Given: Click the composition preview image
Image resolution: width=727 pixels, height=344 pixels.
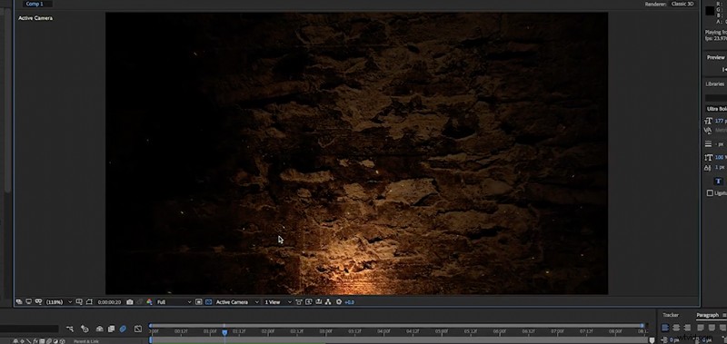Looking at the screenshot, I should point(356,153).
